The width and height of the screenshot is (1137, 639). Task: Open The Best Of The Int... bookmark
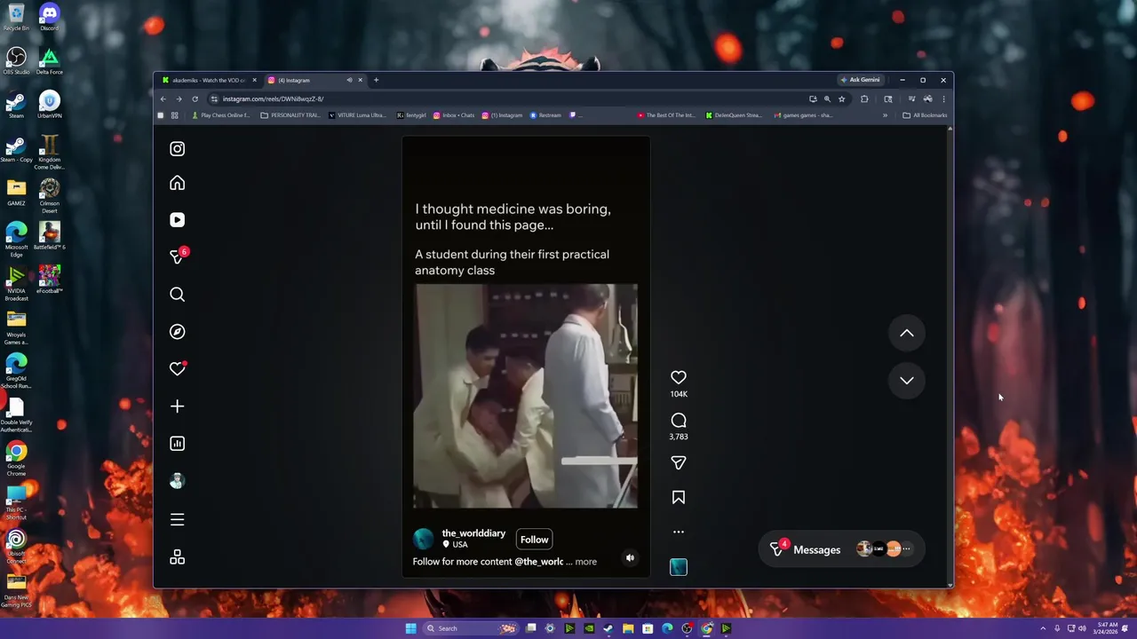666,115
